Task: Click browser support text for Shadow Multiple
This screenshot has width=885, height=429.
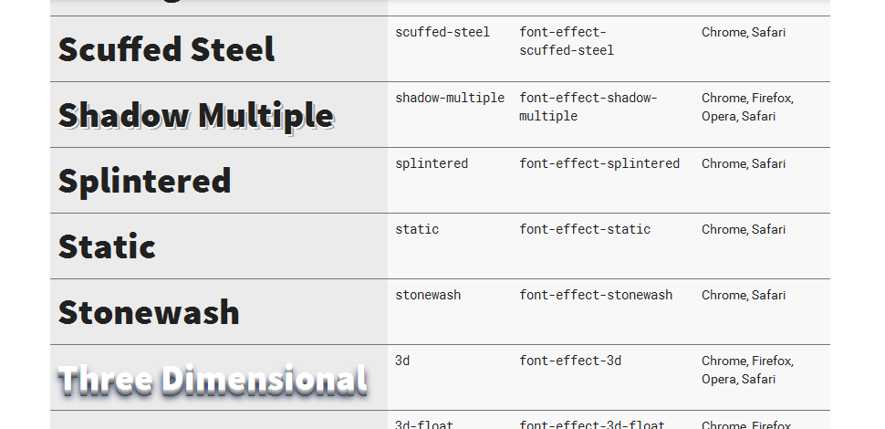Action: click(x=748, y=107)
